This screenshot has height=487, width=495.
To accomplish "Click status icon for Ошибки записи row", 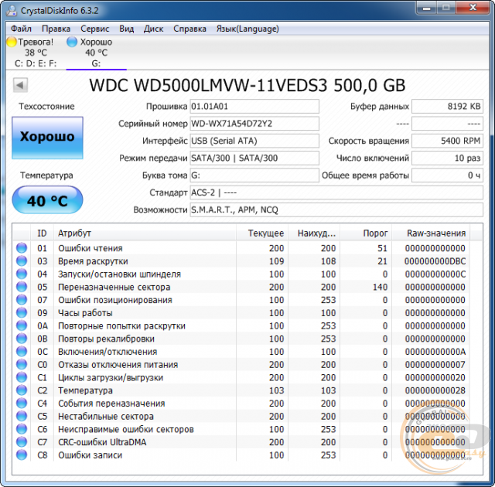I will tap(22, 455).
